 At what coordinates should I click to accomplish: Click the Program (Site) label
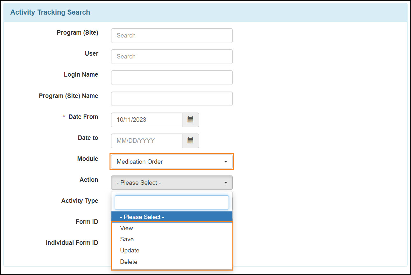pyautogui.click(x=78, y=33)
